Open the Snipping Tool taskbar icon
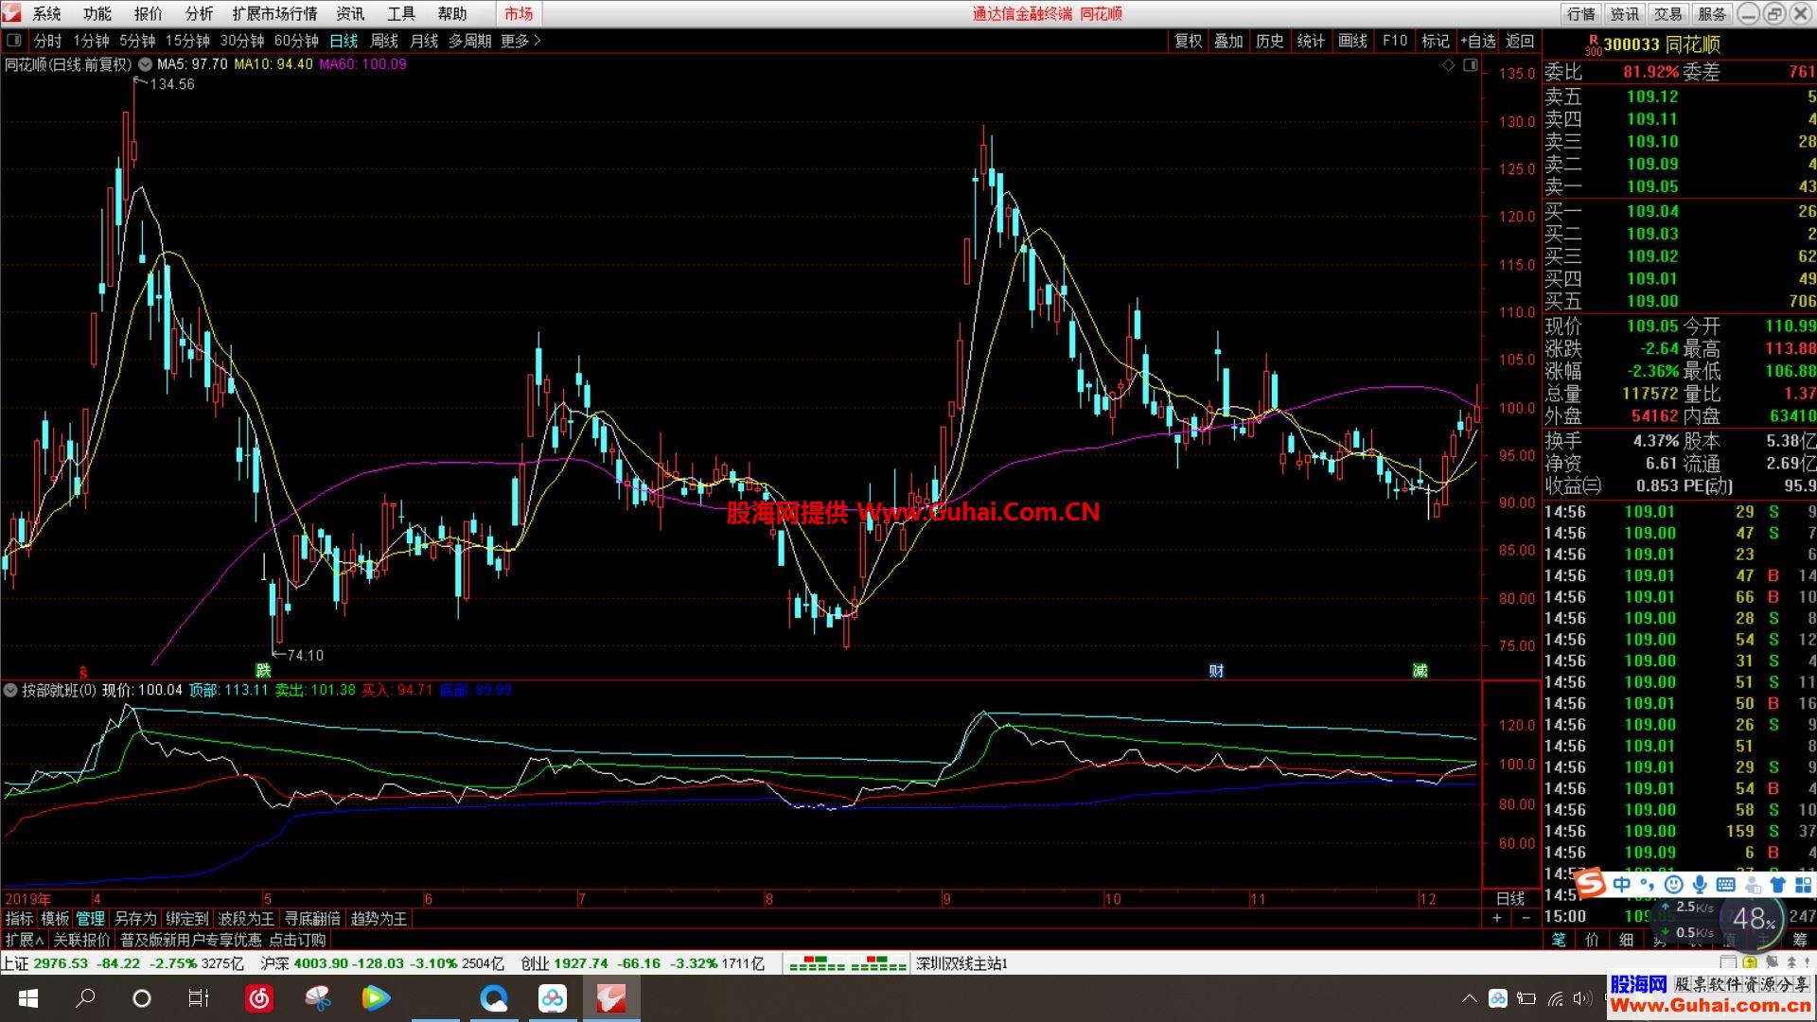This screenshot has height=1022, width=1817. pyautogui.click(x=318, y=998)
